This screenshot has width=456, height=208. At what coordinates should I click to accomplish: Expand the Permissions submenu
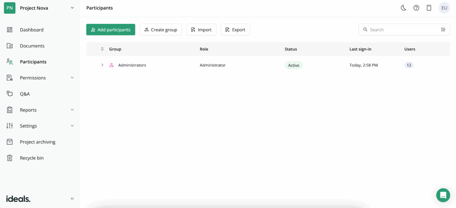tap(72, 78)
